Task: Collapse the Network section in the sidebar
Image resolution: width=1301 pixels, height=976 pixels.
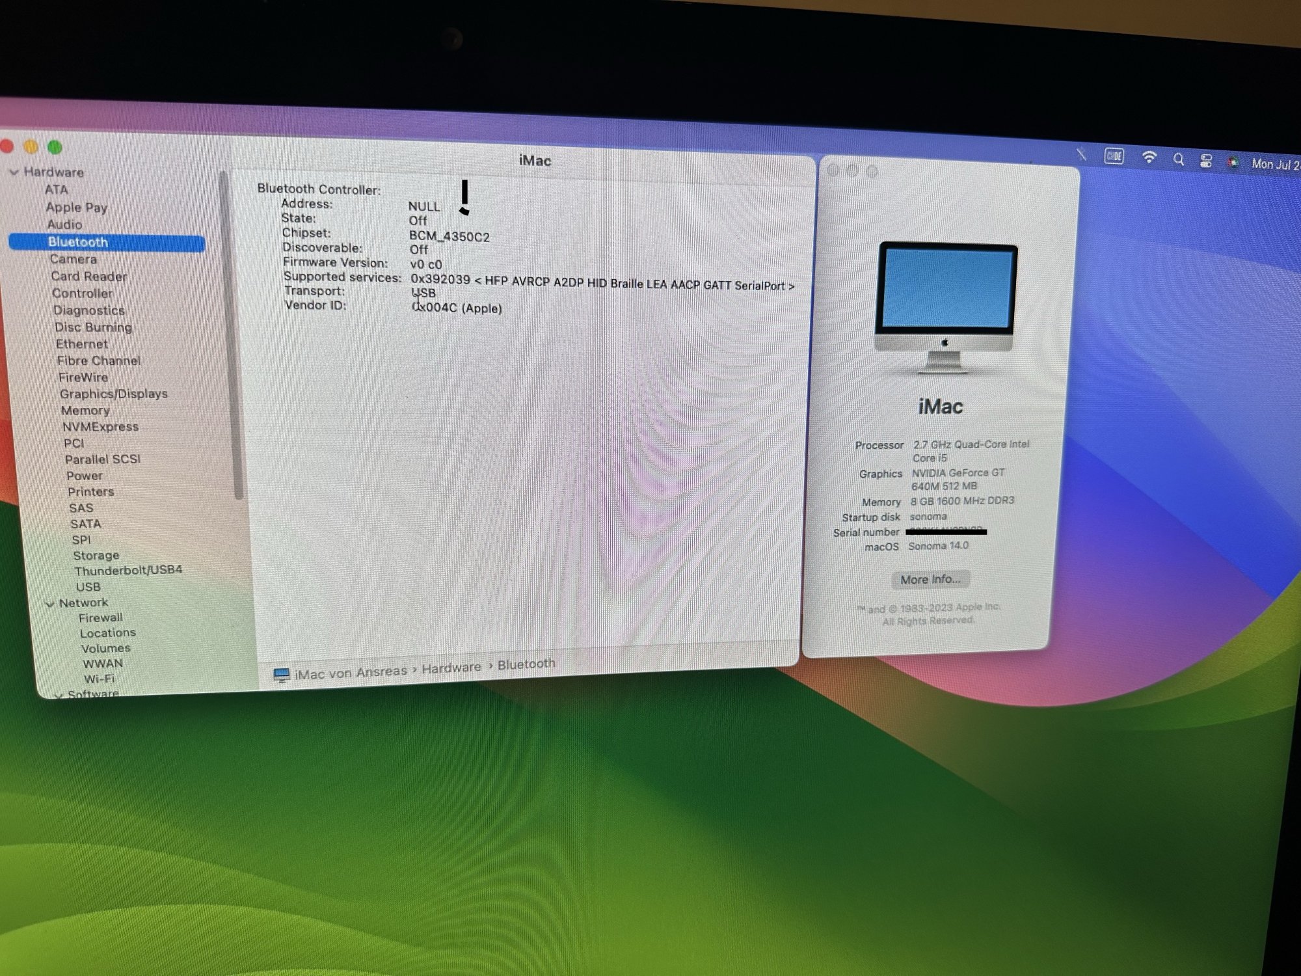Action: point(49,604)
